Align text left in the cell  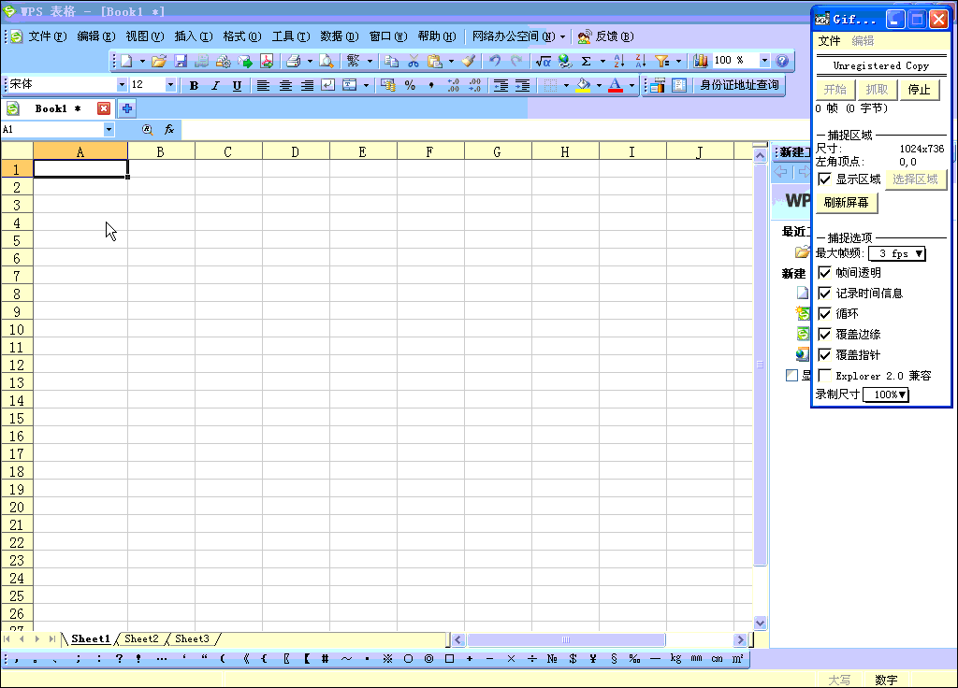click(x=263, y=85)
